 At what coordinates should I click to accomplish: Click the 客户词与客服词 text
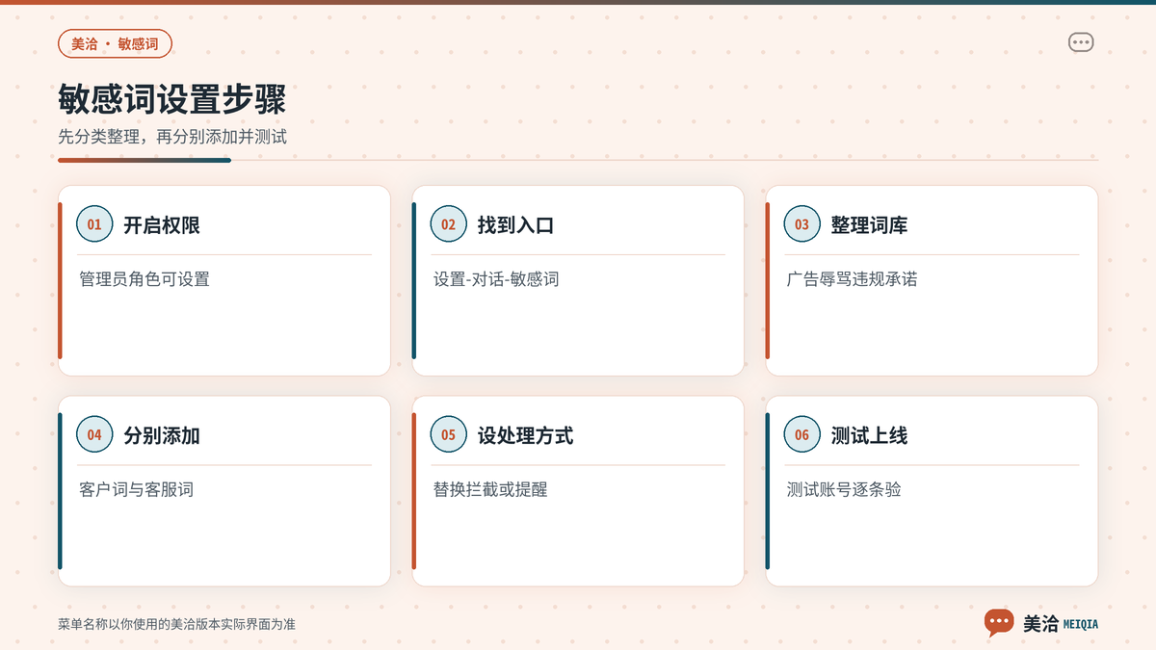pyautogui.click(x=136, y=490)
